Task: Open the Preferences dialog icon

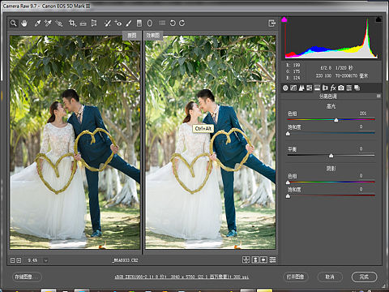Action: [x=162, y=23]
